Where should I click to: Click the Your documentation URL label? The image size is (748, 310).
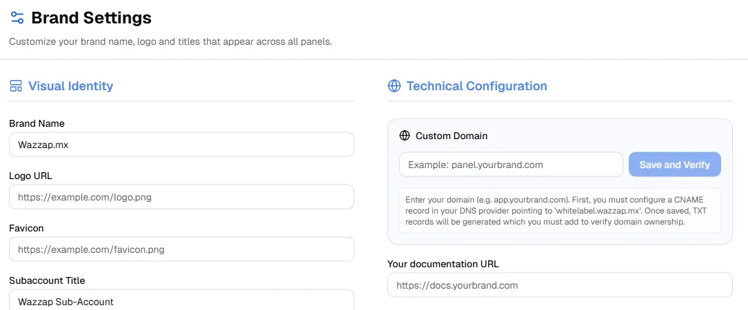pos(443,264)
